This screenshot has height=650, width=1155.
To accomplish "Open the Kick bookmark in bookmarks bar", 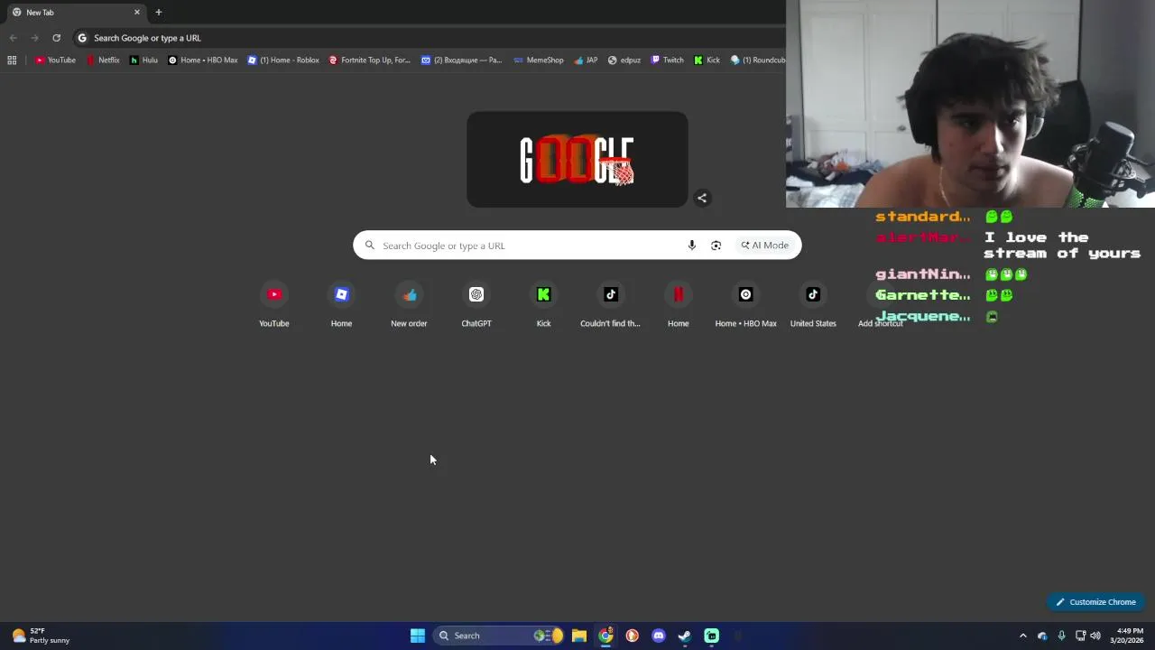I will (x=707, y=60).
